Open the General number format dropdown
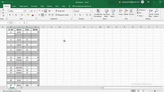This screenshot has height=92, width=164. tap(90, 11)
